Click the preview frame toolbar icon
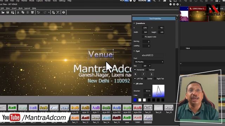The height and width of the screenshot is (126, 225). tap(58, 13)
